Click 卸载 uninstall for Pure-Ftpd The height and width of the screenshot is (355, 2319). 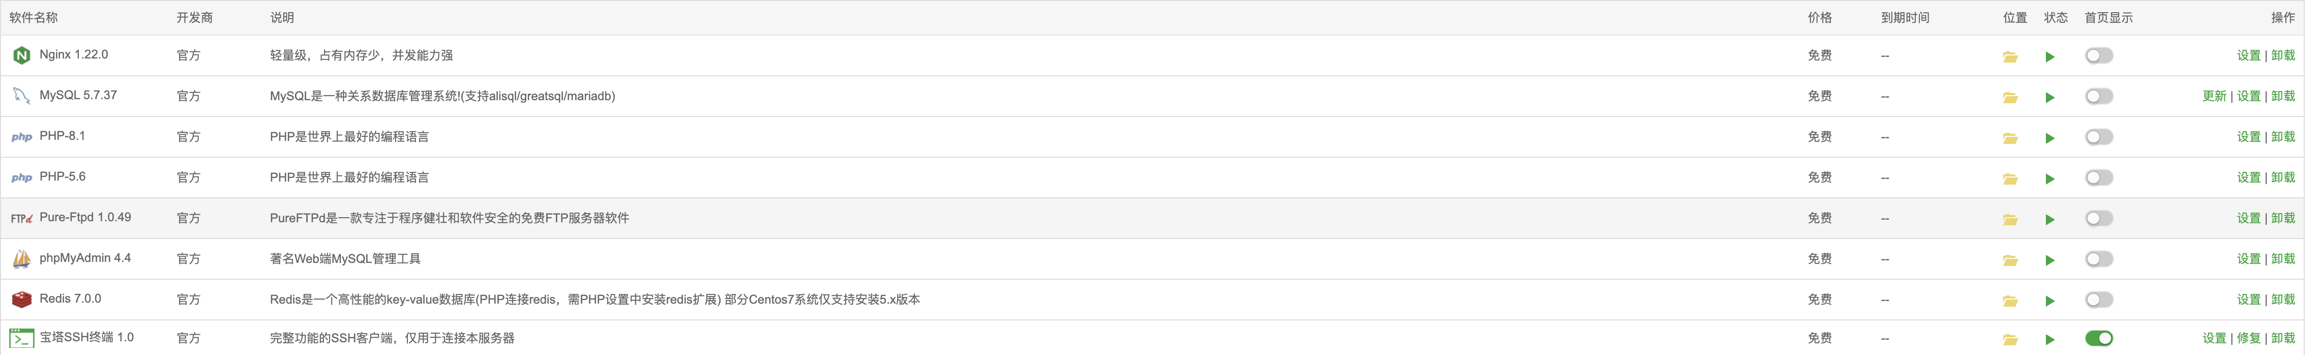pos(2282,218)
